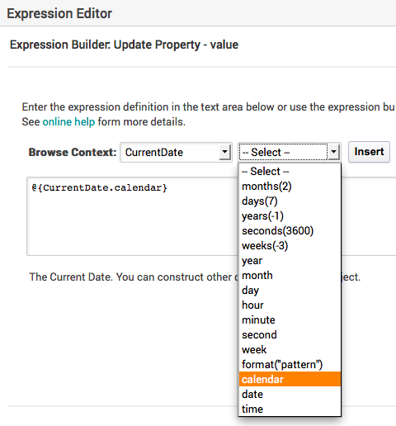Choose the hour option
The image size is (396, 426).
(x=290, y=305)
